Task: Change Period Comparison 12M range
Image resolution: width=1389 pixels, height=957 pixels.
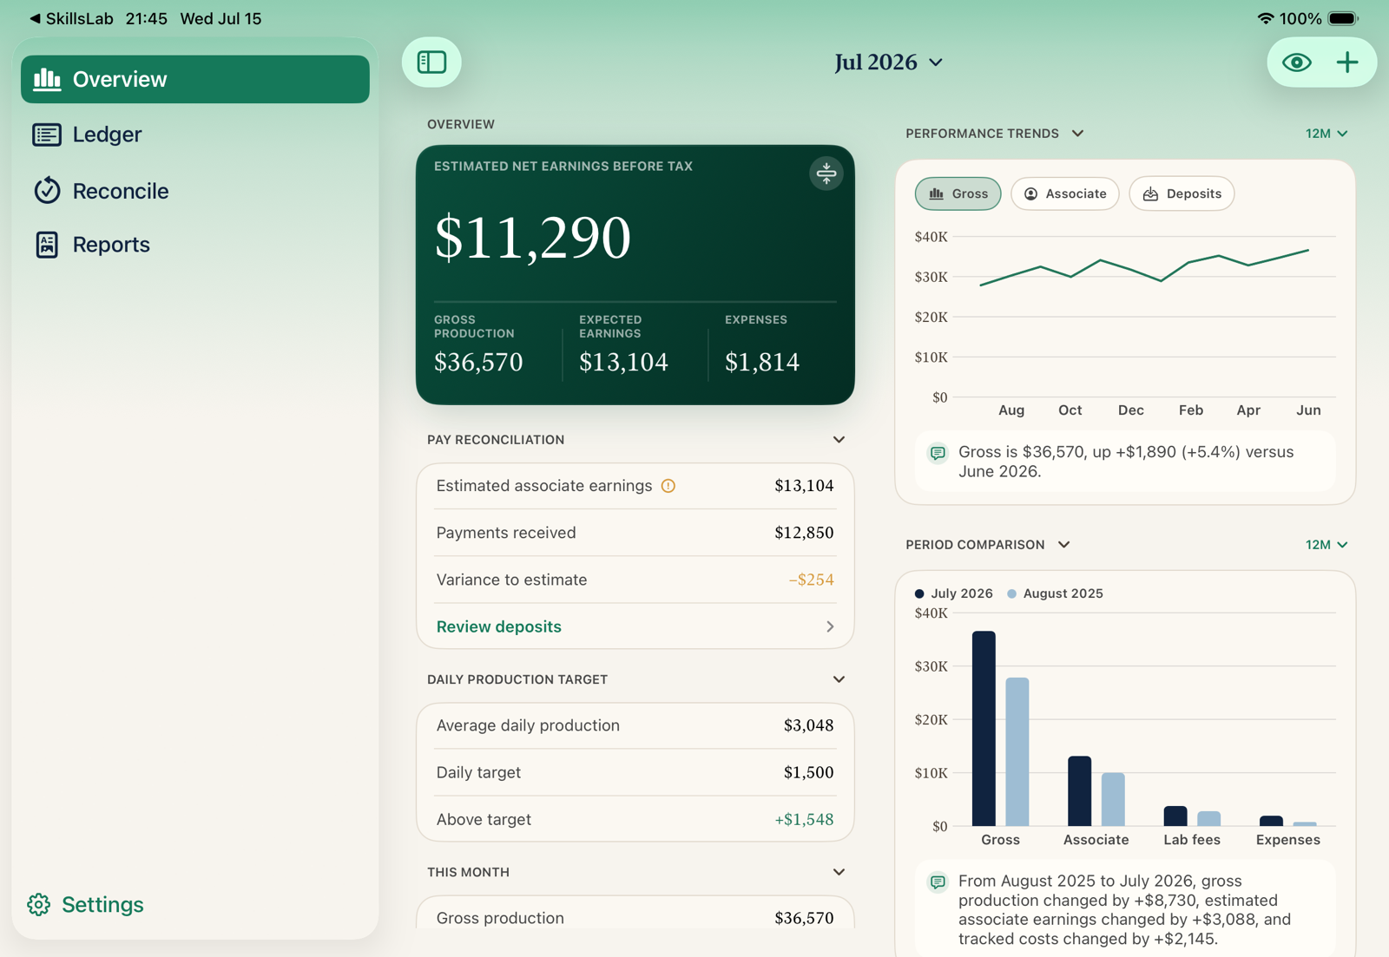Action: 1326,545
